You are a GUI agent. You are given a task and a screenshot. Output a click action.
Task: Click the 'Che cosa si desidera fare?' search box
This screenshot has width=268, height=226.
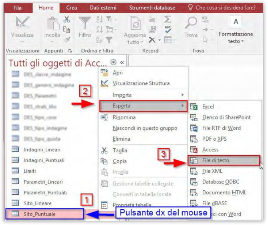[x=222, y=8]
